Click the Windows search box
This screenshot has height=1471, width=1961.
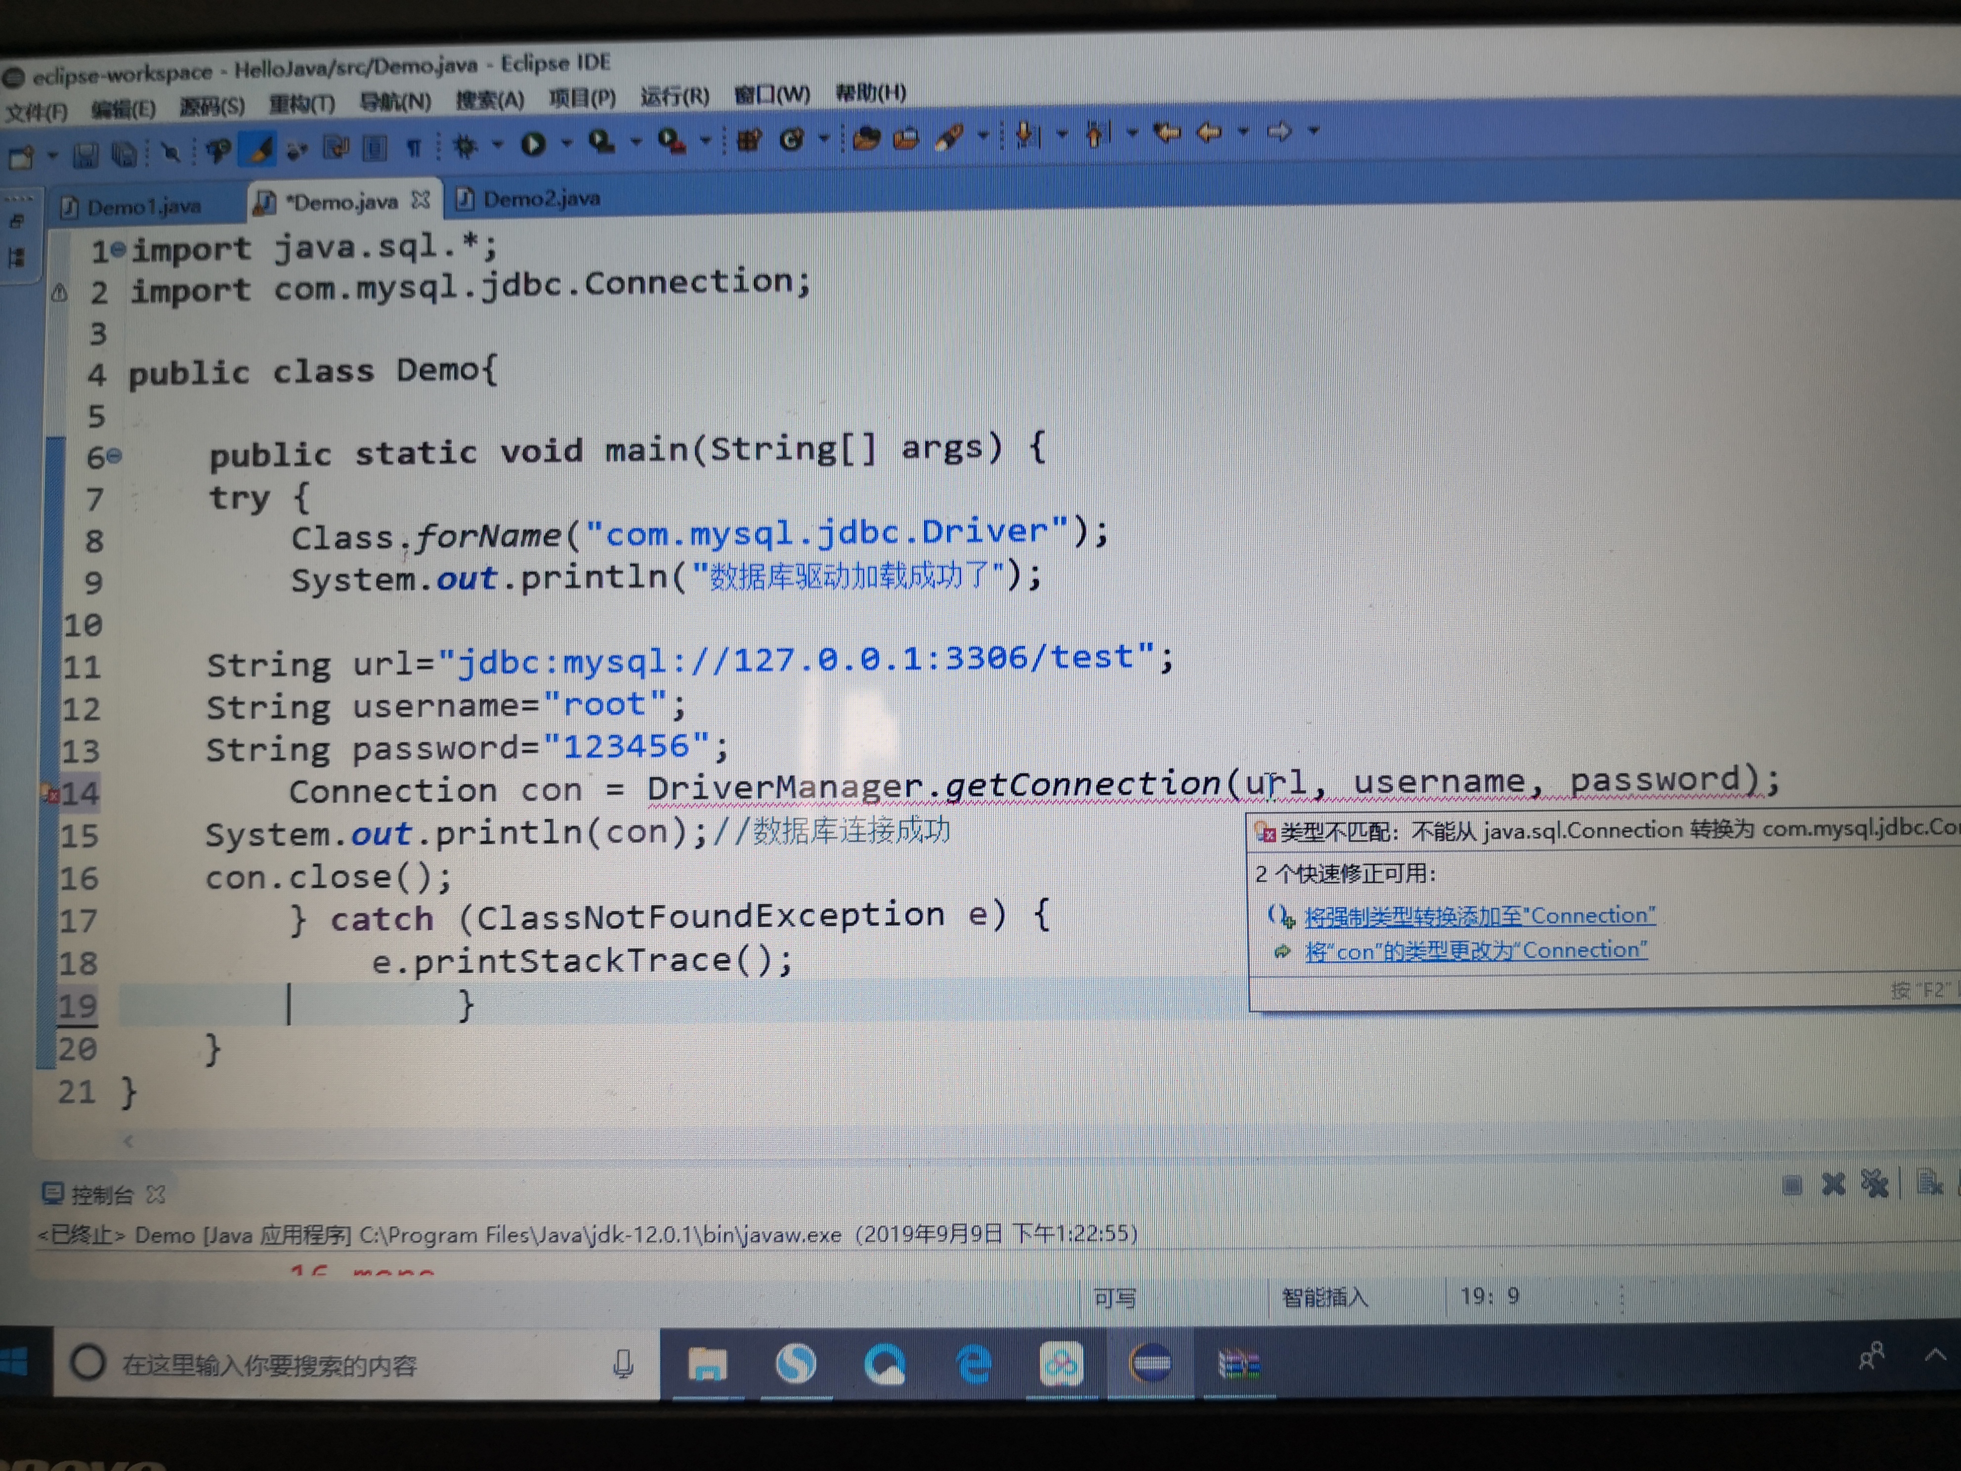coord(356,1364)
